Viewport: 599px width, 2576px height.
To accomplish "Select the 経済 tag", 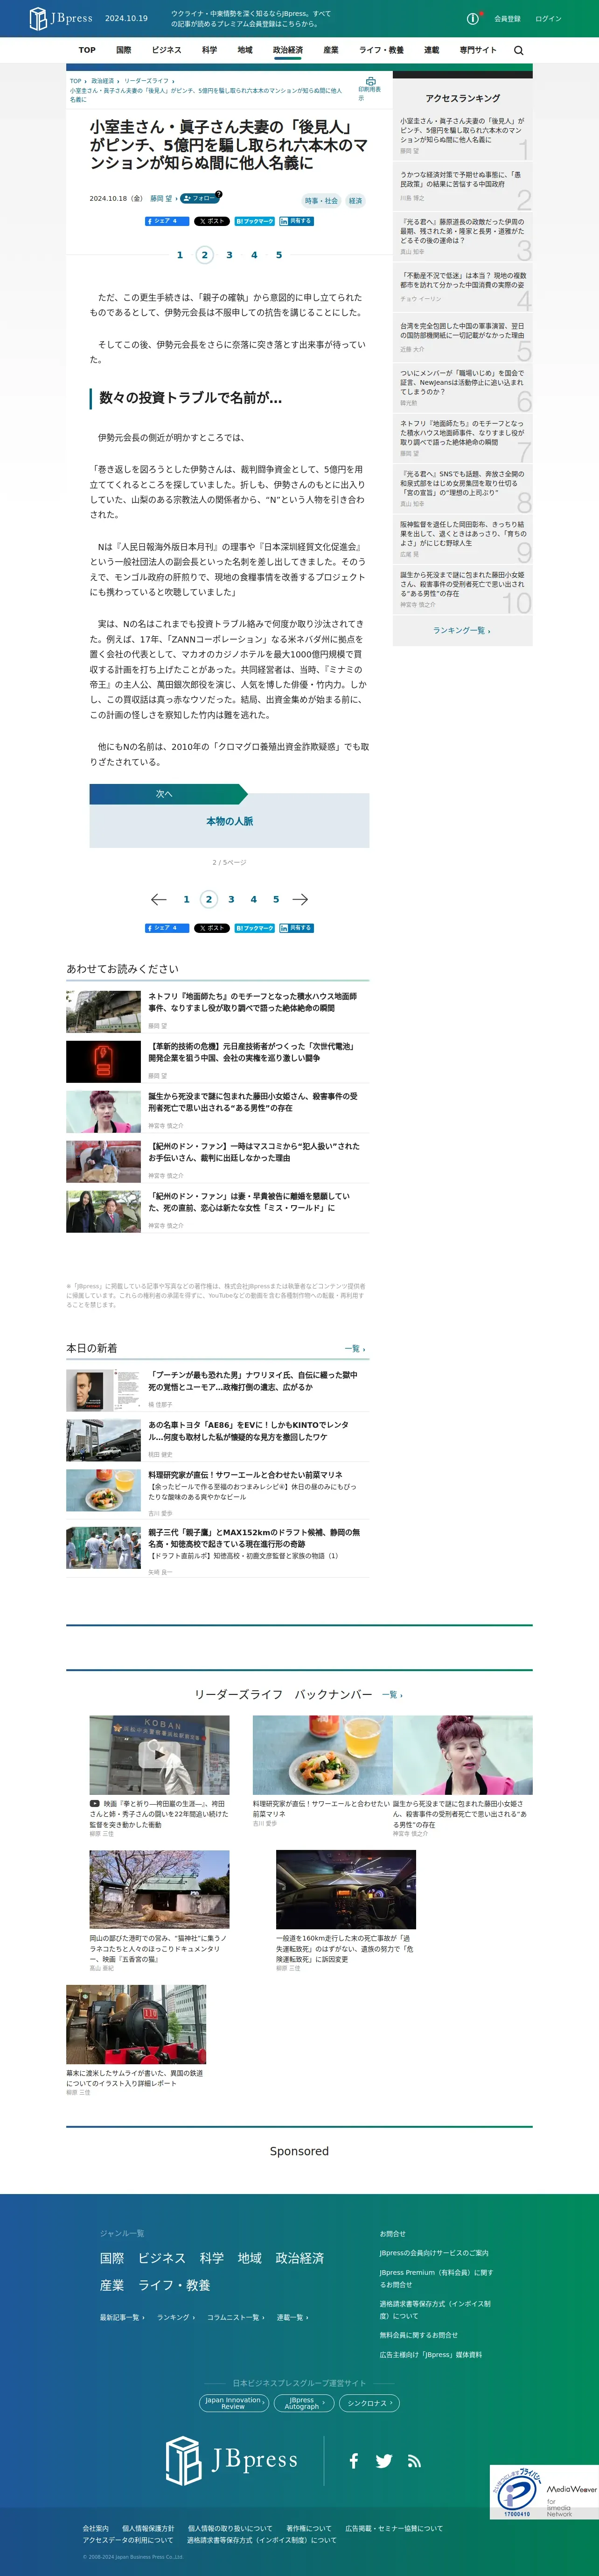I will tap(355, 201).
